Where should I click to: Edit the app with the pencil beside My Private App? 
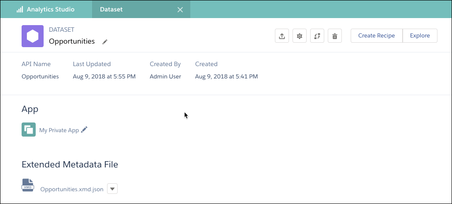pyautogui.click(x=84, y=130)
